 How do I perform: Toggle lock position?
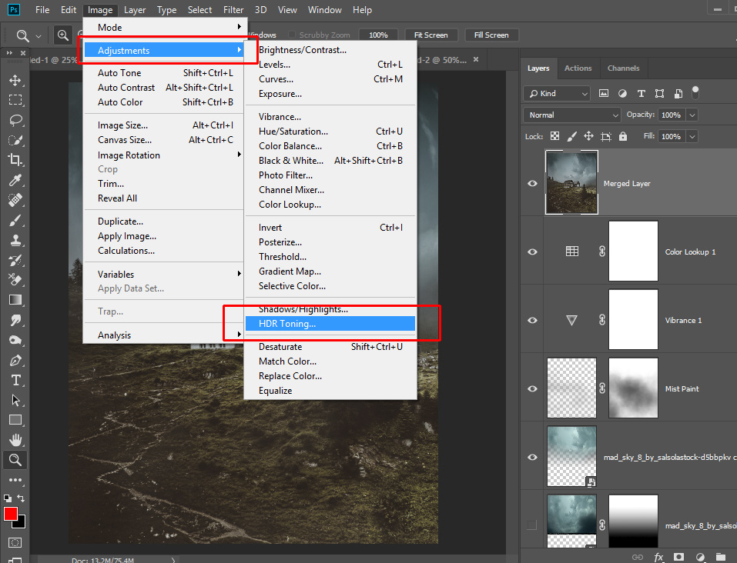588,136
